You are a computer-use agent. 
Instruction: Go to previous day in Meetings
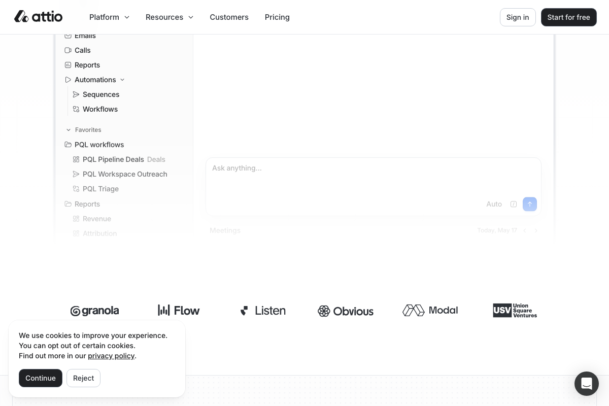pyautogui.click(x=525, y=230)
